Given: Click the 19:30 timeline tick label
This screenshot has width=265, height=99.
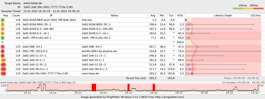Looking at the screenshot, I should (255, 93).
